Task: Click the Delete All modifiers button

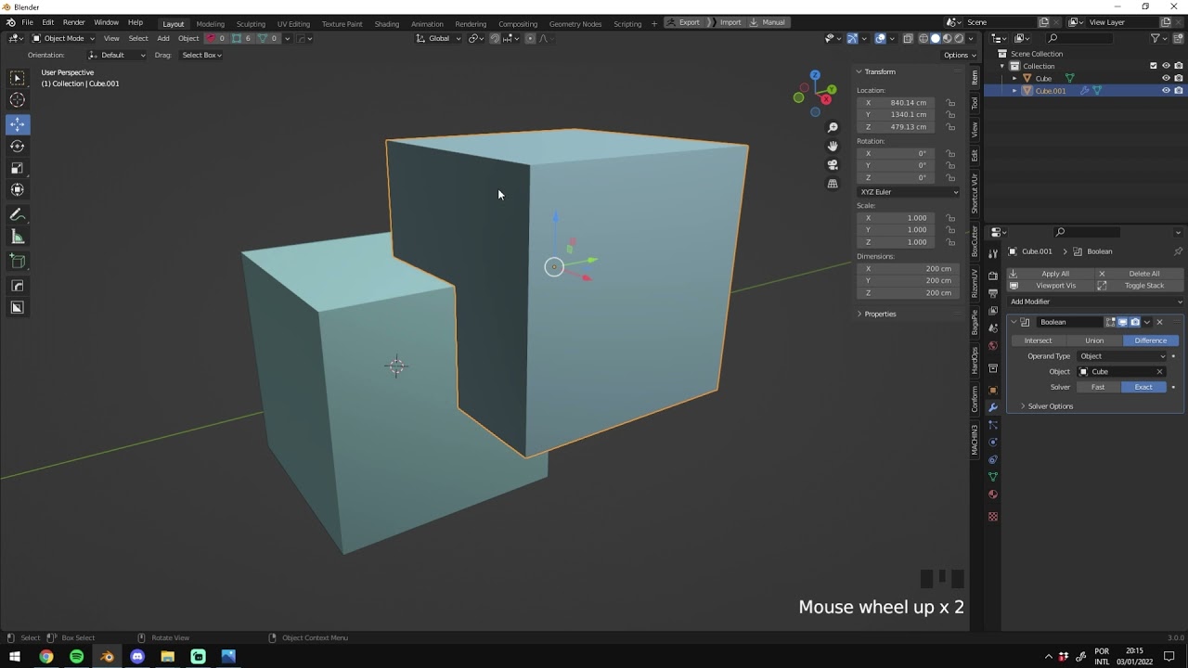Action: (x=1143, y=274)
